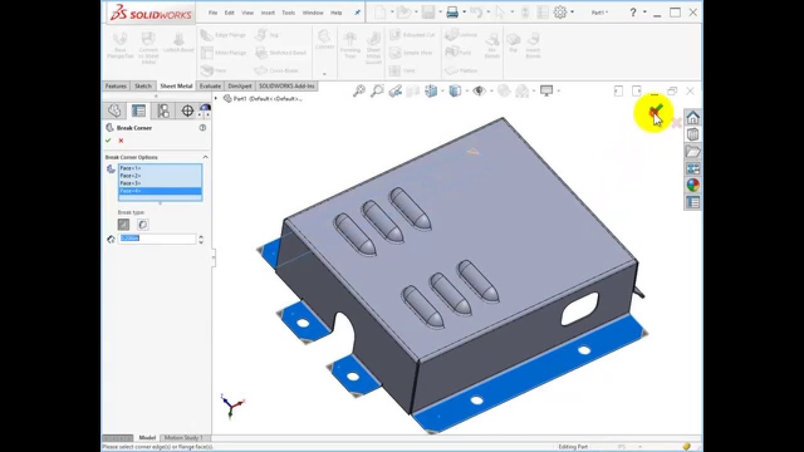Click the Hem tool
This screenshot has height=452, width=804.
(214, 71)
